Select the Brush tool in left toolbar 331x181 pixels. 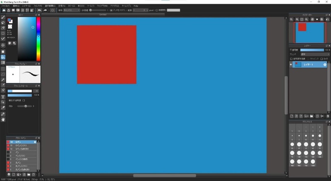pos(3,17)
